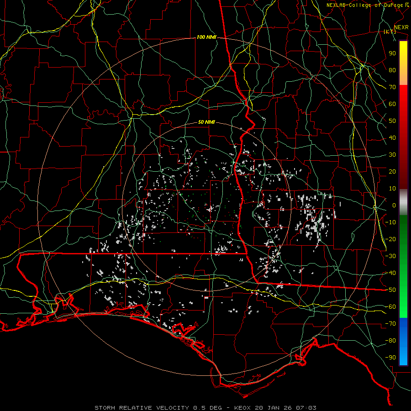This screenshot has width=411, height=411.
Task: Click the KT units label above color bar
Action: [x=390, y=32]
